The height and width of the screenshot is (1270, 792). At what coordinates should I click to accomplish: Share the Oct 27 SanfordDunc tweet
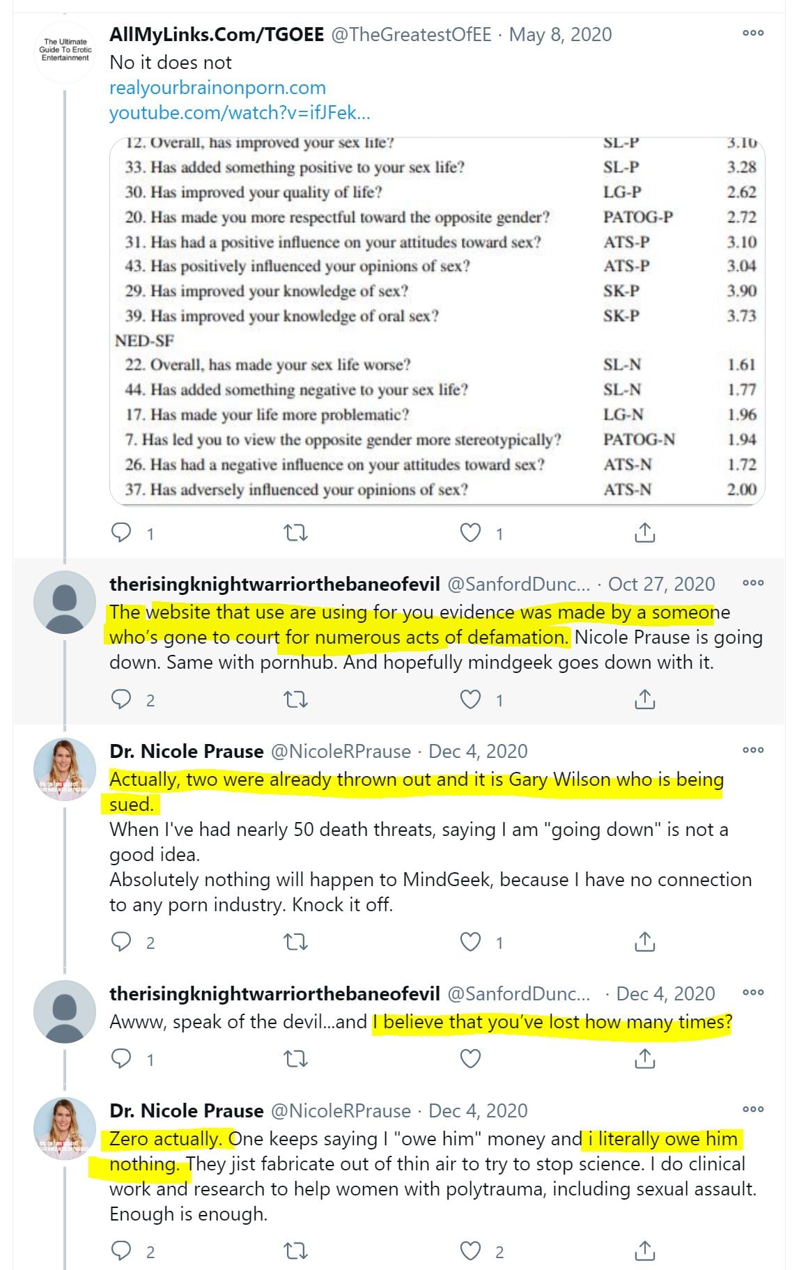(645, 699)
